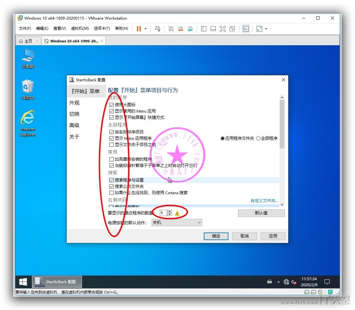Decrease the recent programs count with down arrow

click(170, 214)
